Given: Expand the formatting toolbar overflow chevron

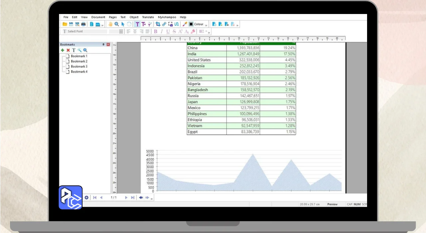Looking at the screenshot, I should [209, 33].
